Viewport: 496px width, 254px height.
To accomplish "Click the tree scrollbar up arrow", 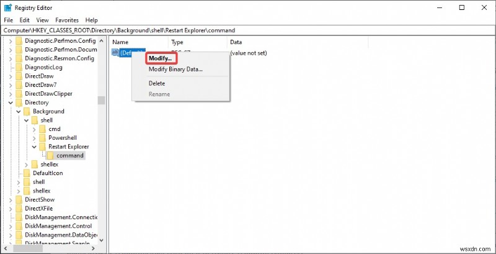I will (x=101, y=41).
